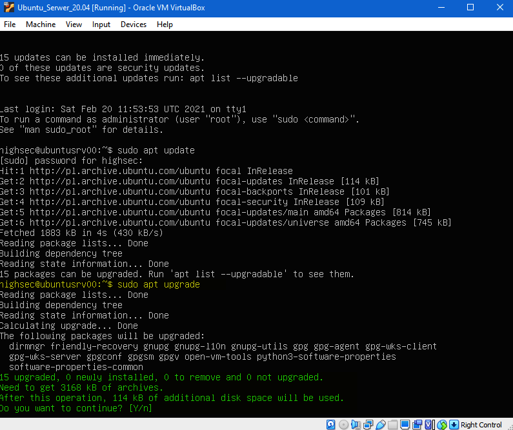The width and height of the screenshot is (513, 430).
Task: Click the USB devices status icon
Action: pyautogui.click(x=380, y=424)
